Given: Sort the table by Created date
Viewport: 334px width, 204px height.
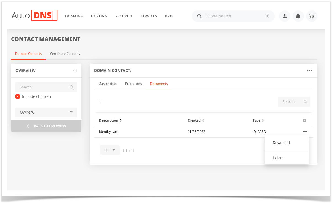Looking at the screenshot, I should pos(196,120).
